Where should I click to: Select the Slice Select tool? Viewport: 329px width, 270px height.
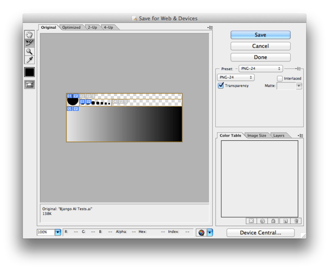pyautogui.click(x=29, y=43)
